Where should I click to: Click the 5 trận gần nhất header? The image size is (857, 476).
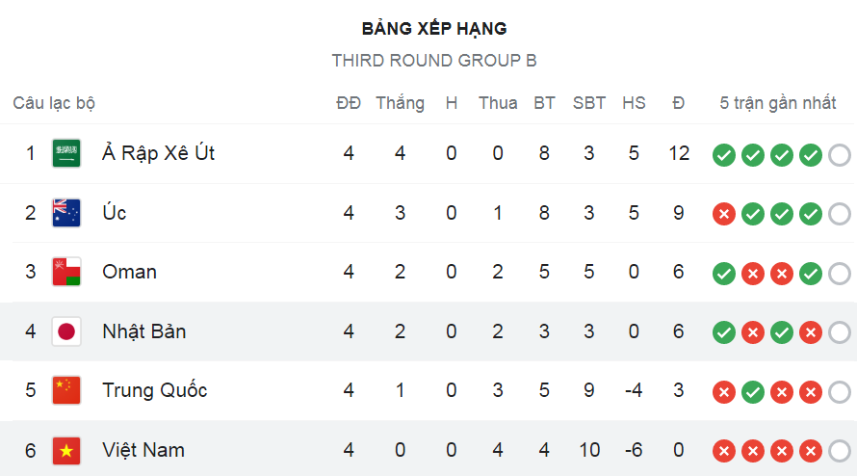point(778,103)
